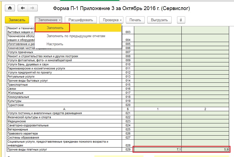Screen dimensions: 234x157
Task: Export the report with Выгрузить
Action: 159,20
